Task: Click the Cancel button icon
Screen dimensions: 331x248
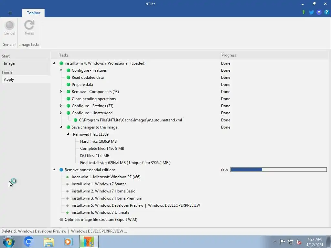Action: click(x=9, y=25)
